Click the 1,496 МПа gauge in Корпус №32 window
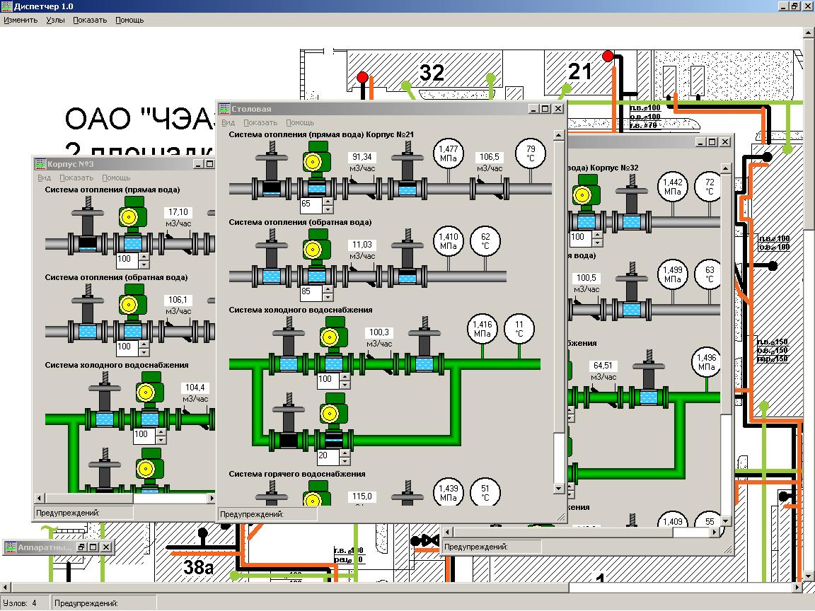 click(x=705, y=362)
